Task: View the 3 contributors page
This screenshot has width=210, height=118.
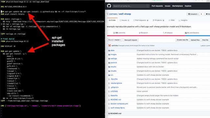Action: tap(192, 33)
